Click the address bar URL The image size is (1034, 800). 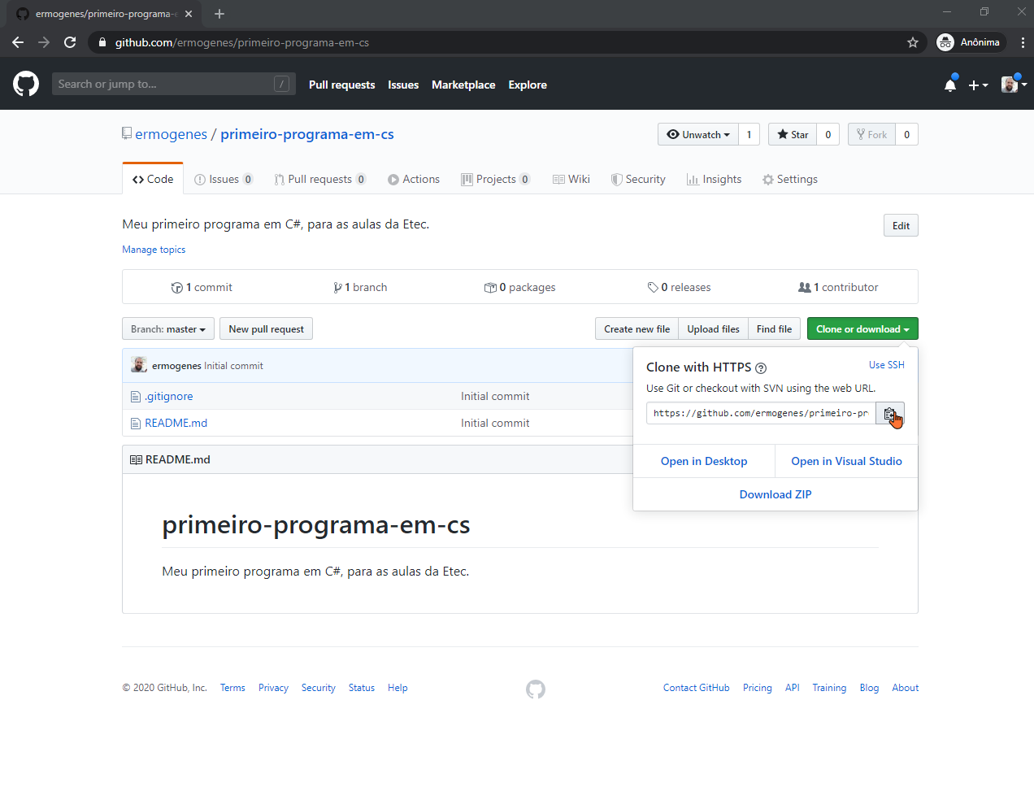pos(241,42)
